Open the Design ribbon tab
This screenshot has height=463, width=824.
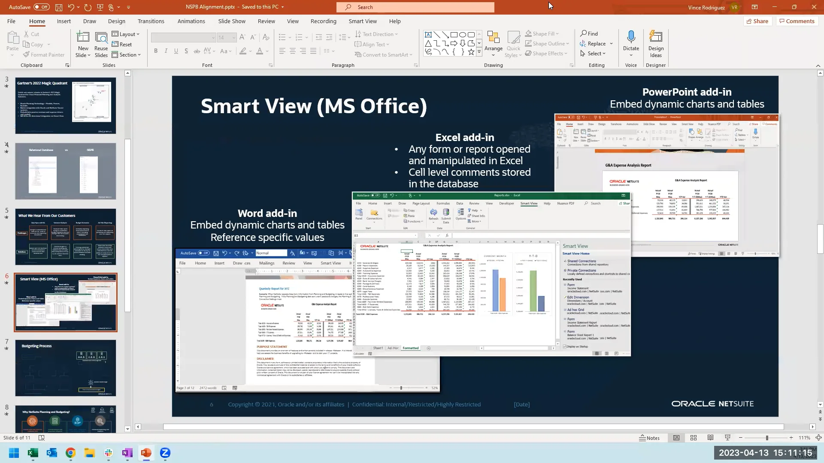click(x=116, y=21)
